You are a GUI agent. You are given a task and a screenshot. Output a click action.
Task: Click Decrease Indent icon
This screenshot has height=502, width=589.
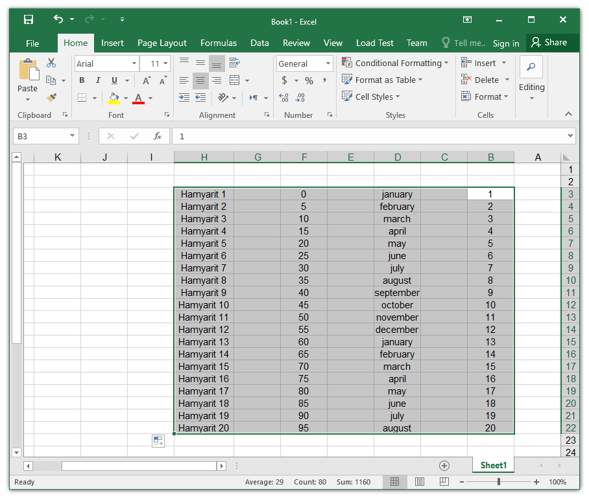click(200, 98)
